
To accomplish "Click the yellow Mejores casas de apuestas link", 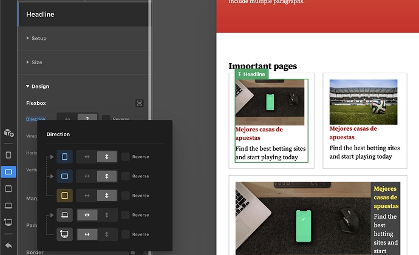I will point(386,197).
